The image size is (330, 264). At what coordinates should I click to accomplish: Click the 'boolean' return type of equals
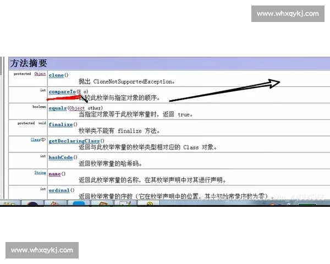pyautogui.click(x=39, y=107)
